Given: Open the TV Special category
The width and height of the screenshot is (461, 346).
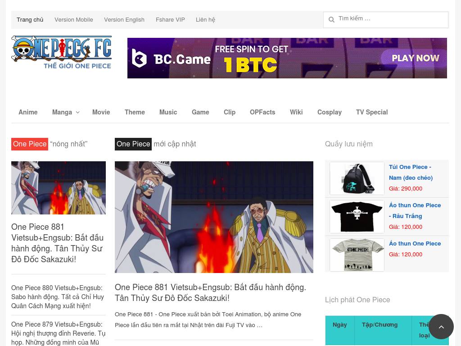Looking at the screenshot, I should (x=372, y=112).
